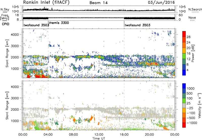Image resolution: width=202 pixels, height=140 pixels.
Task: Click the '12:00' time tick label
Action: 99,135
